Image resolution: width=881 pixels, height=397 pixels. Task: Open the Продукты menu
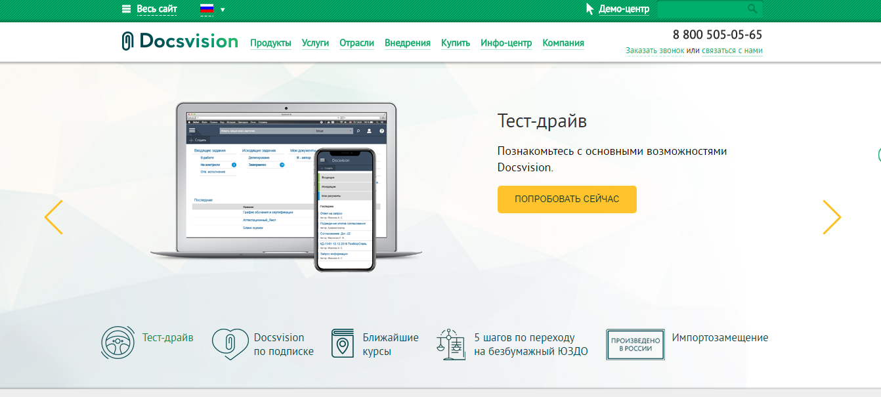pos(270,43)
